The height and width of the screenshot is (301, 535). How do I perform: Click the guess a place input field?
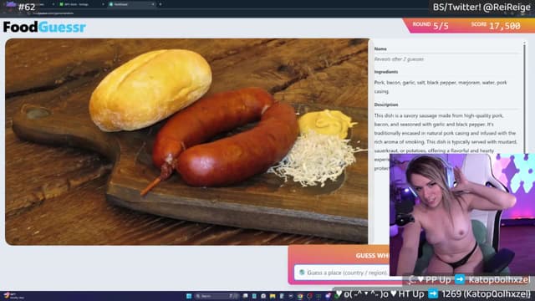(342, 273)
